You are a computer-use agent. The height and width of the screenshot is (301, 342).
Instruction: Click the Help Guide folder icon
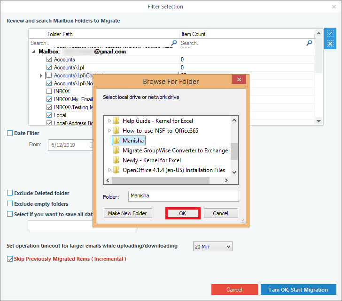point(116,120)
